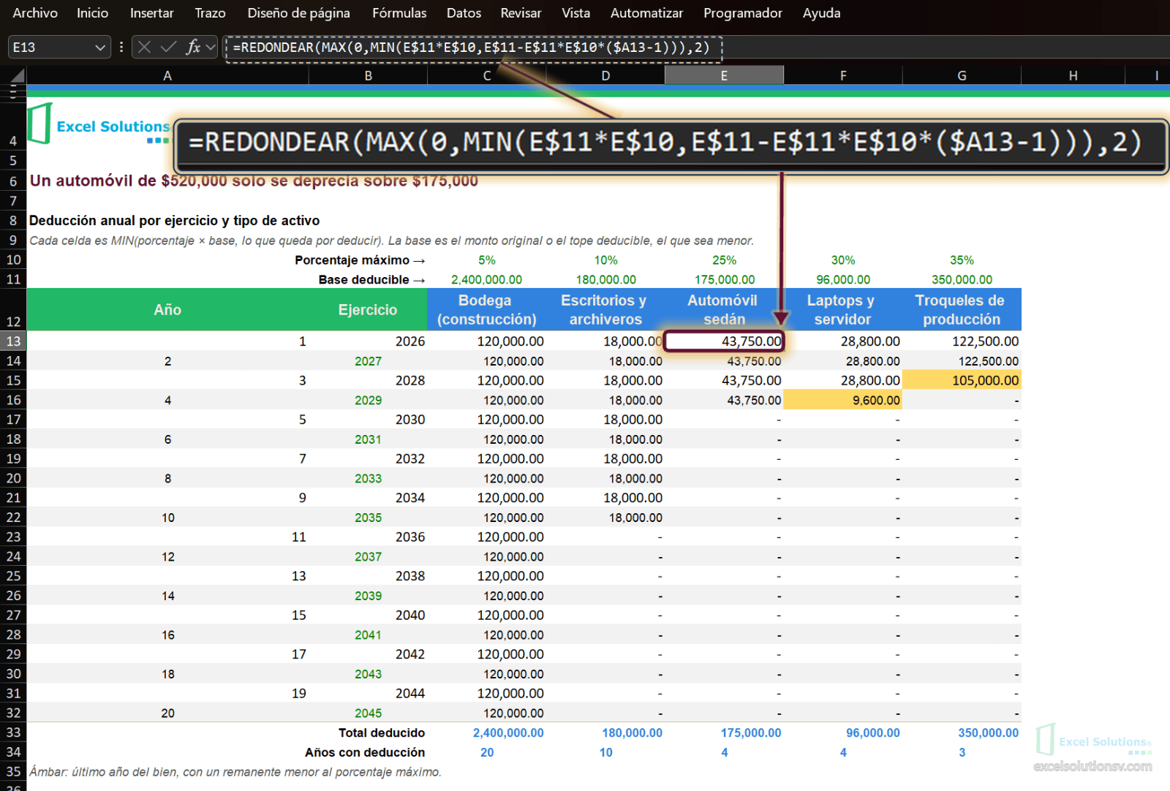Open the Trazo tab
The width and height of the screenshot is (1170, 791).
tap(210, 13)
